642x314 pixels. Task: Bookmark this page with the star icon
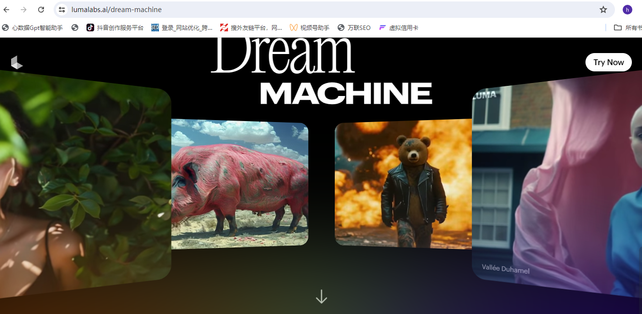(x=603, y=10)
